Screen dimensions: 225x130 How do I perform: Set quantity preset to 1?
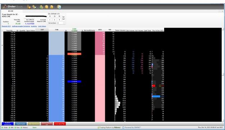click(50, 20)
